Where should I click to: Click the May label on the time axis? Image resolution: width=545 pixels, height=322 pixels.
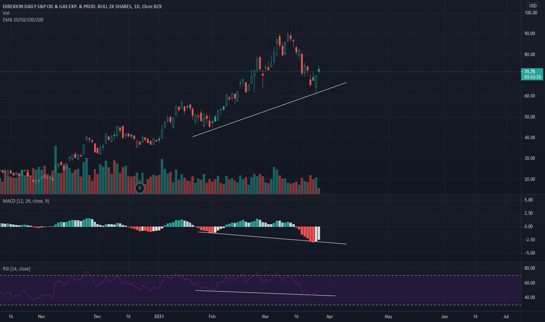[388, 316]
